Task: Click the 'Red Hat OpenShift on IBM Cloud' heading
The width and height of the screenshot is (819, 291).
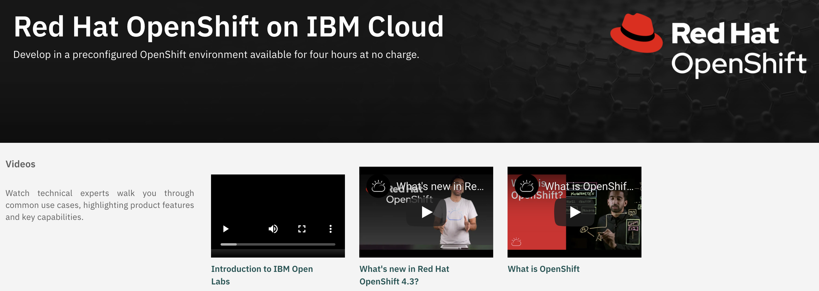Action: pos(228,27)
